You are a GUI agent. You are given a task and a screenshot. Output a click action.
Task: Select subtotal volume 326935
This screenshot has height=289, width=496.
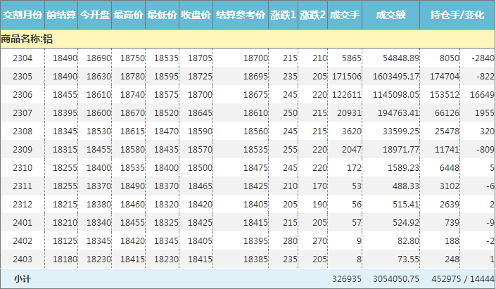pyautogui.click(x=345, y=279)
